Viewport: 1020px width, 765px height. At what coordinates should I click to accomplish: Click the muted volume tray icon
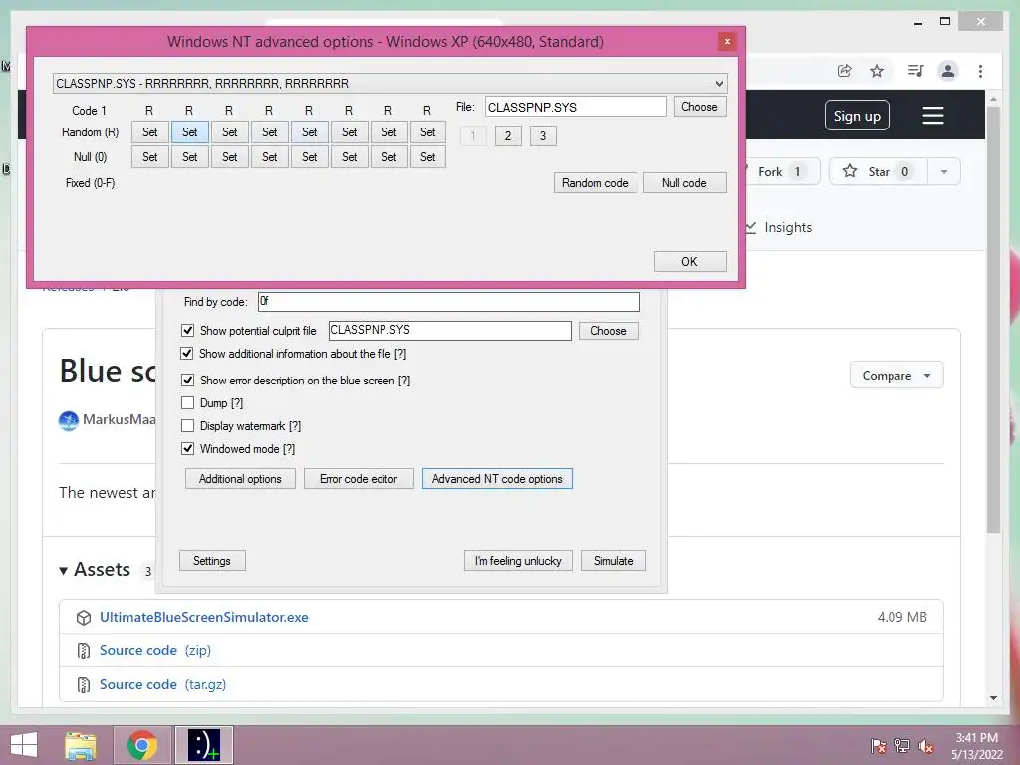925,745
